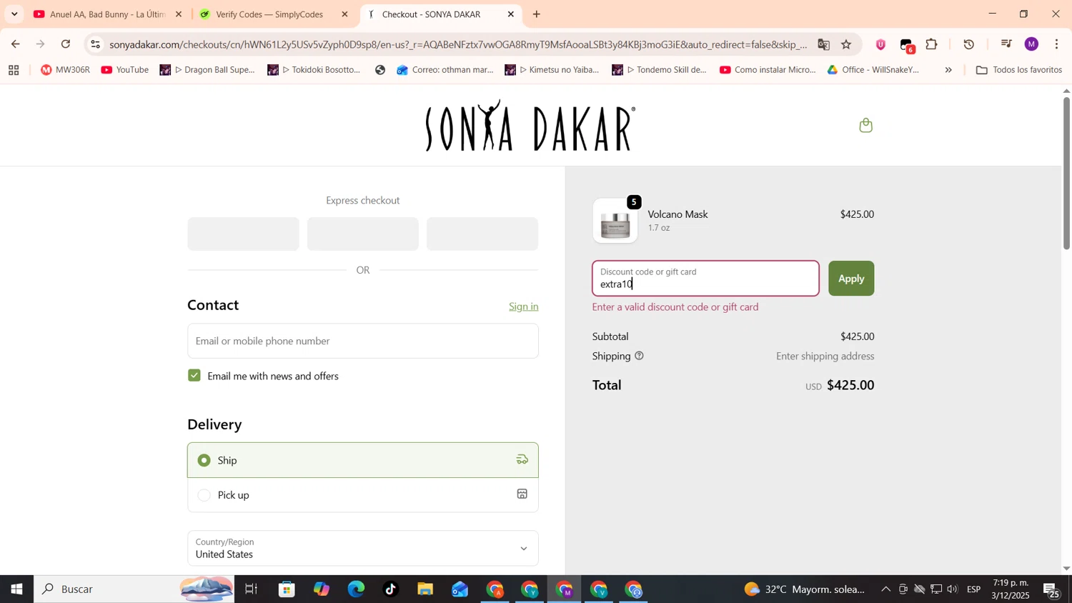Open the Office - WillSnakeY bookmark
The height and width of the screenshot is (603, 1072).
tap(873, 70)
